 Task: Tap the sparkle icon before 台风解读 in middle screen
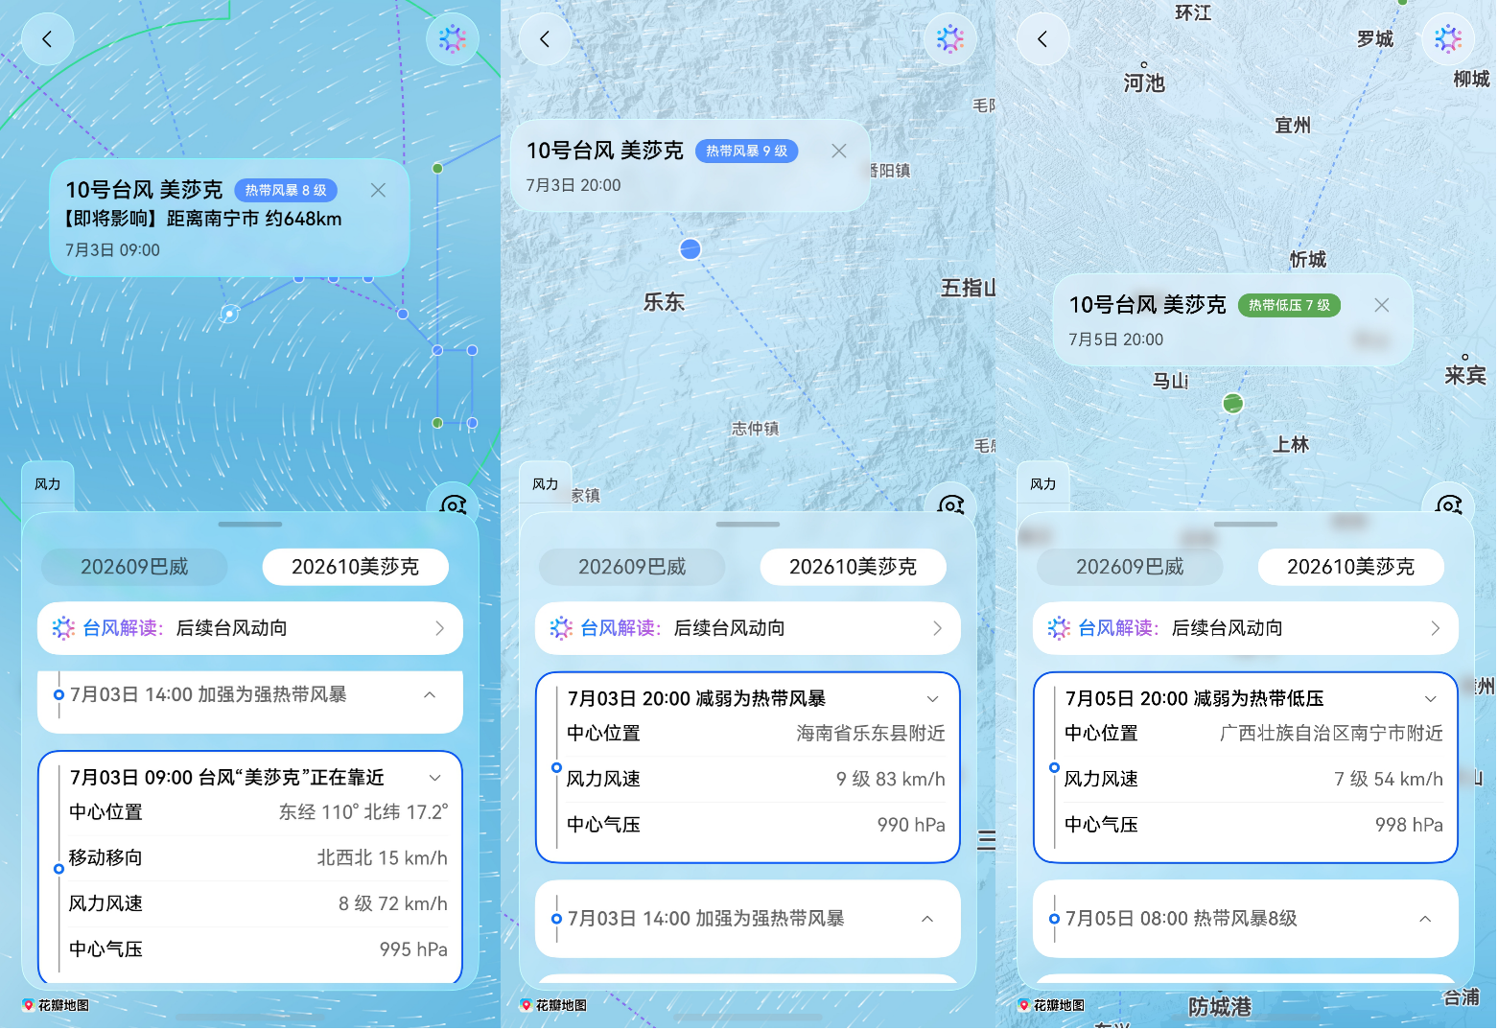point(561,628)
